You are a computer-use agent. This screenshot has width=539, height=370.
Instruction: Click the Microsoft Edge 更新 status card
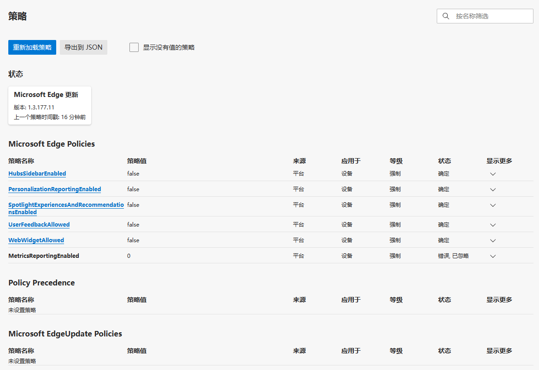50,106
